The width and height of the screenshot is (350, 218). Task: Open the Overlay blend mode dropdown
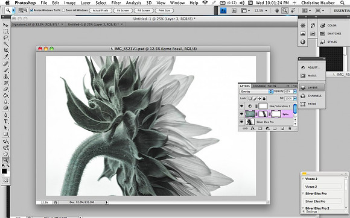[x=256, y=92]
